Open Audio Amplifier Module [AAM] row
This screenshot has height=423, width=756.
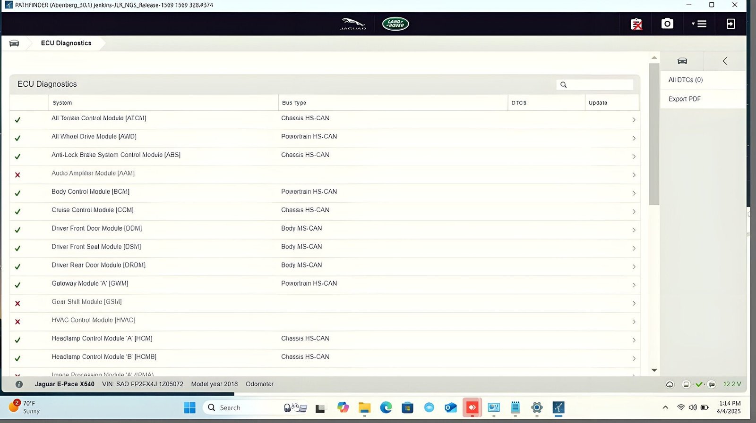[x=325, y=175]
